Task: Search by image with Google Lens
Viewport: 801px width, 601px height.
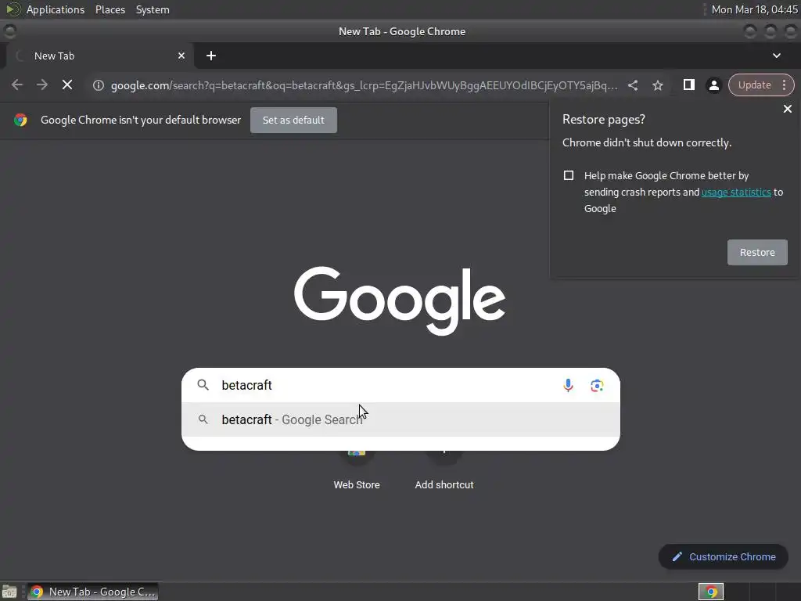Action: pos(597,385)
